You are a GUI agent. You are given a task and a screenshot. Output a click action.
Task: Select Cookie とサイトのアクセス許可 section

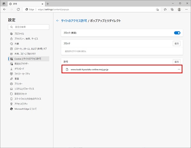coord(29,59)
